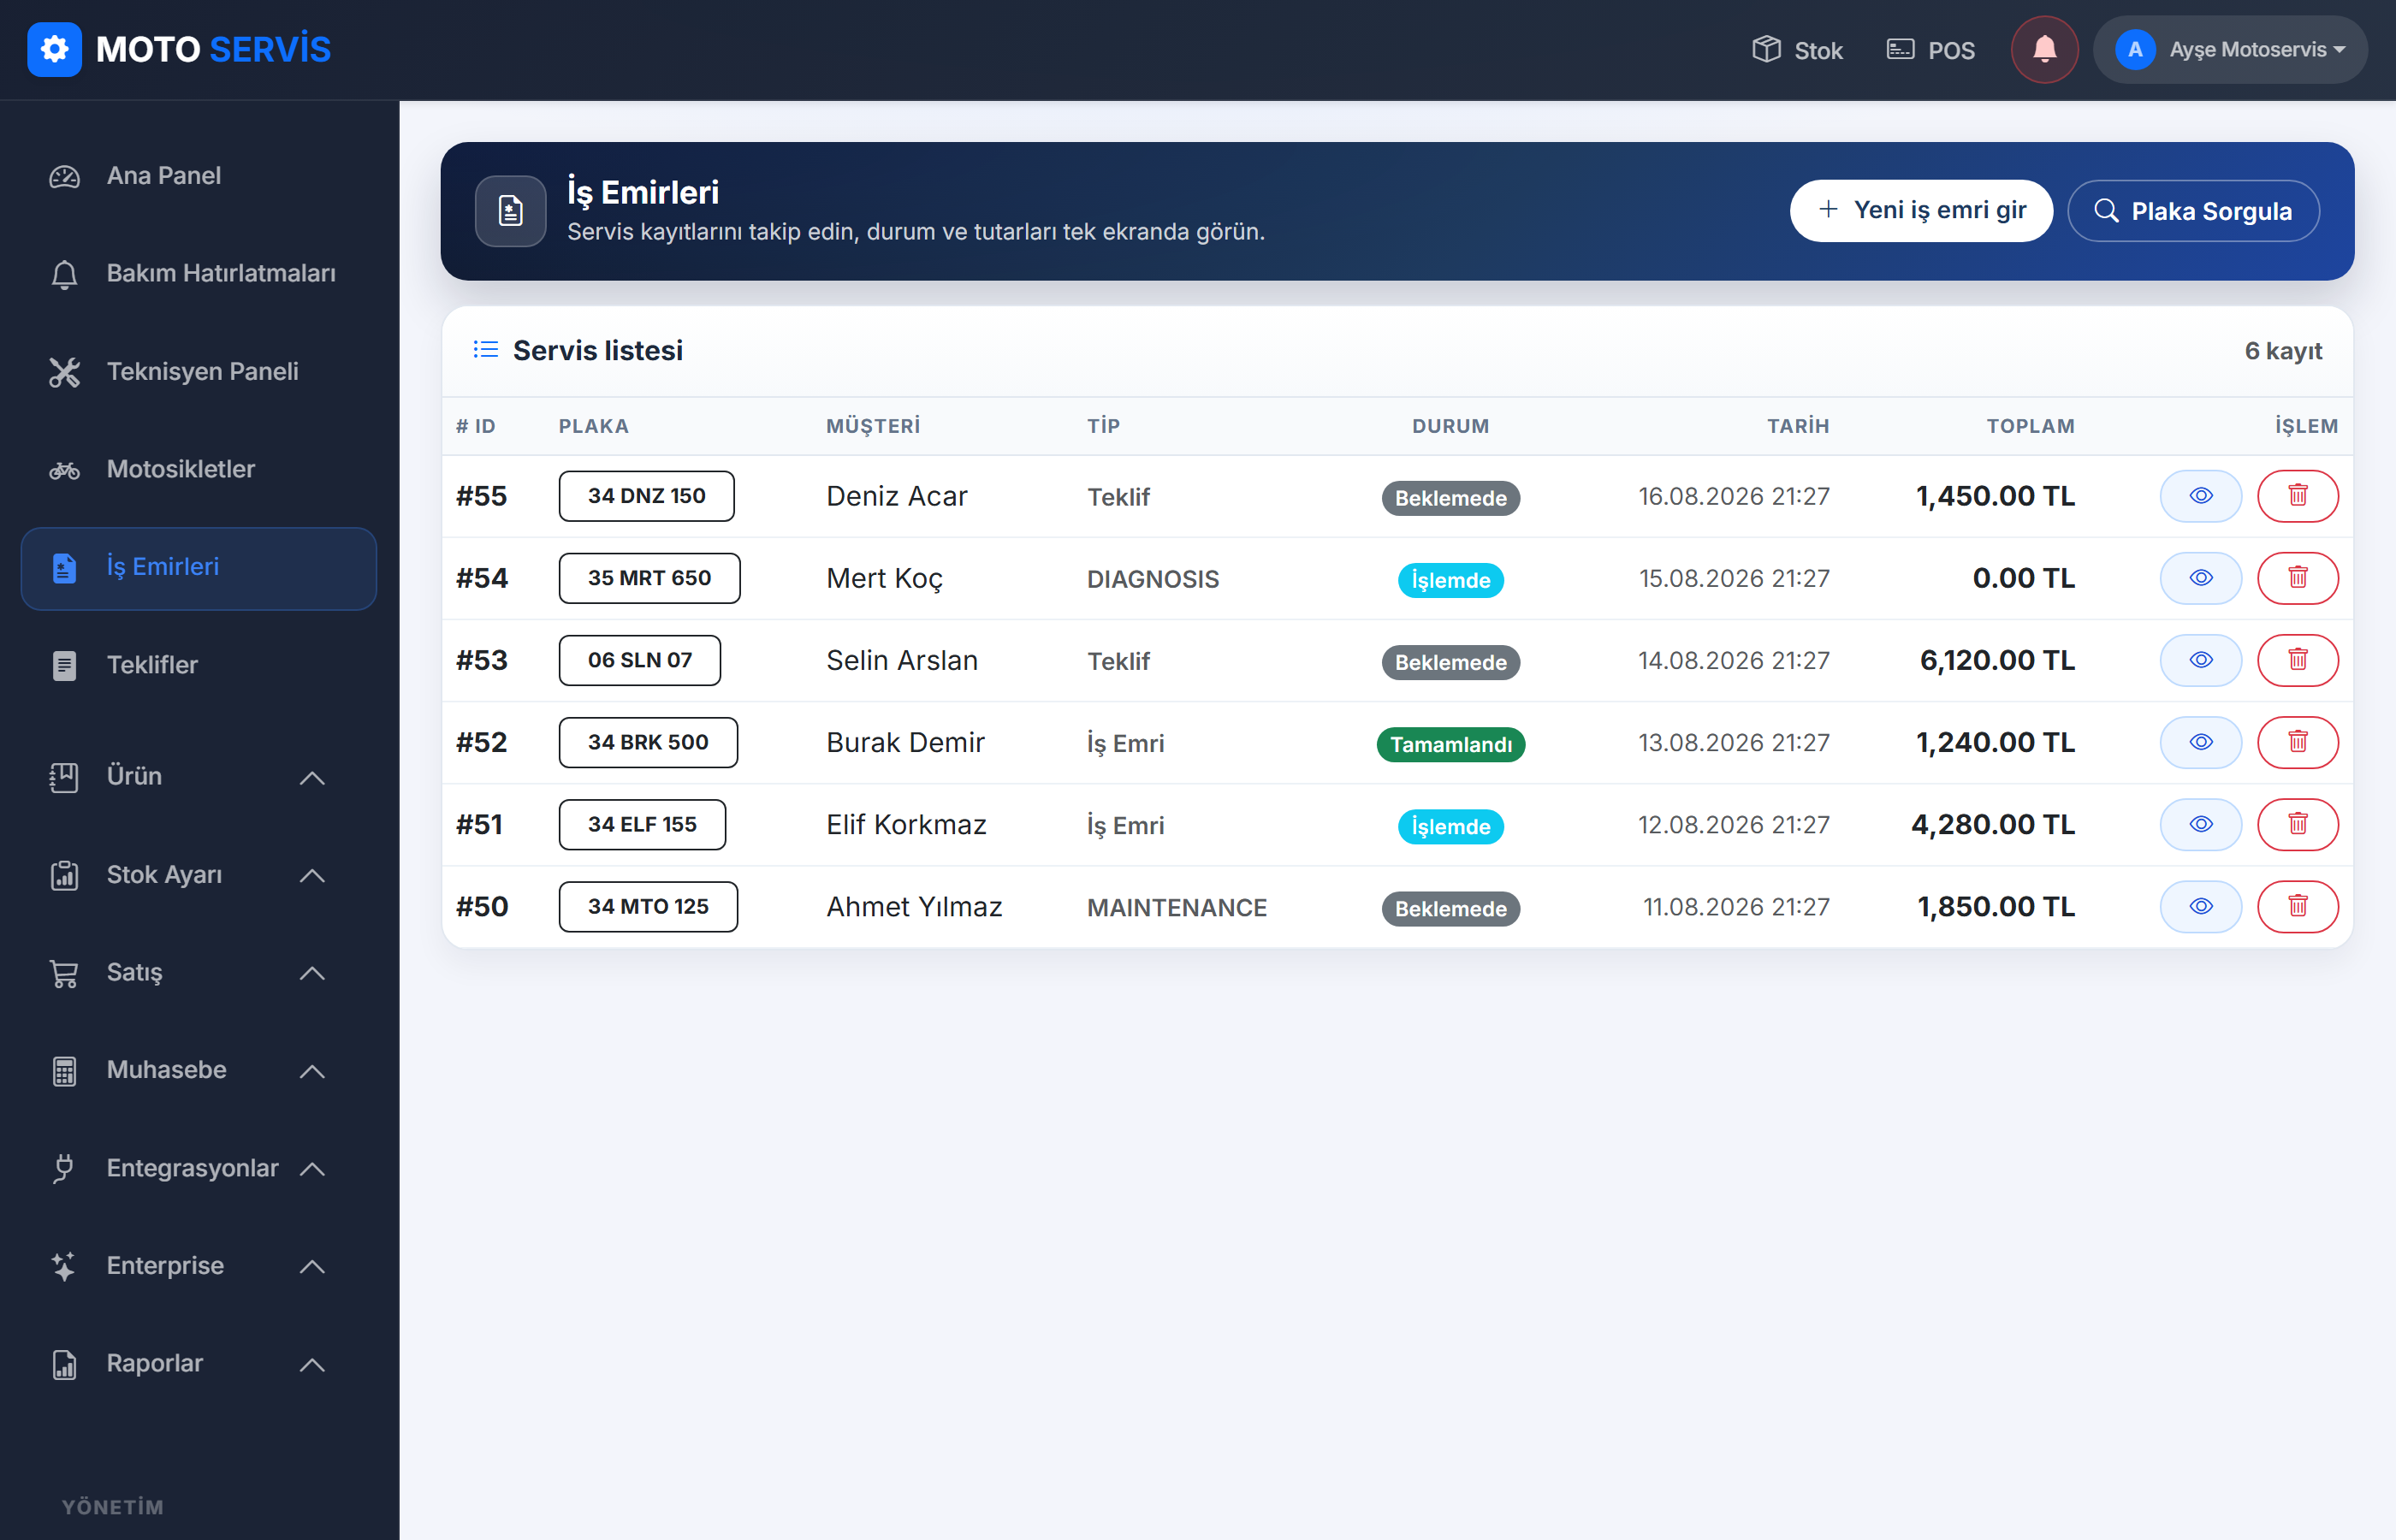Expand the Satış sidebar chevron

tap(312, 973)
